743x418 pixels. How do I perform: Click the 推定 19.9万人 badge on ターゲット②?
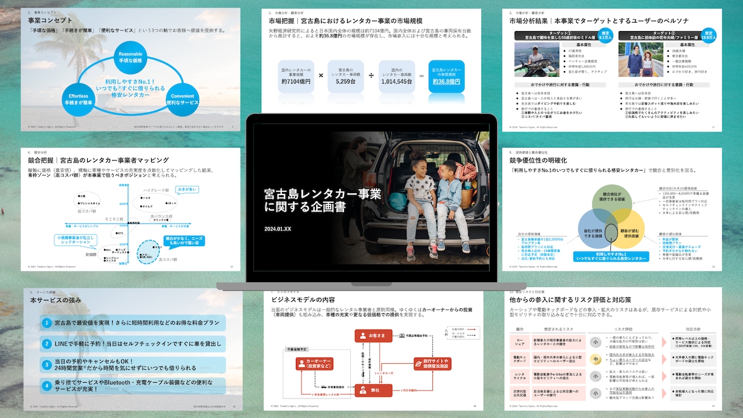tap(708, 35)
